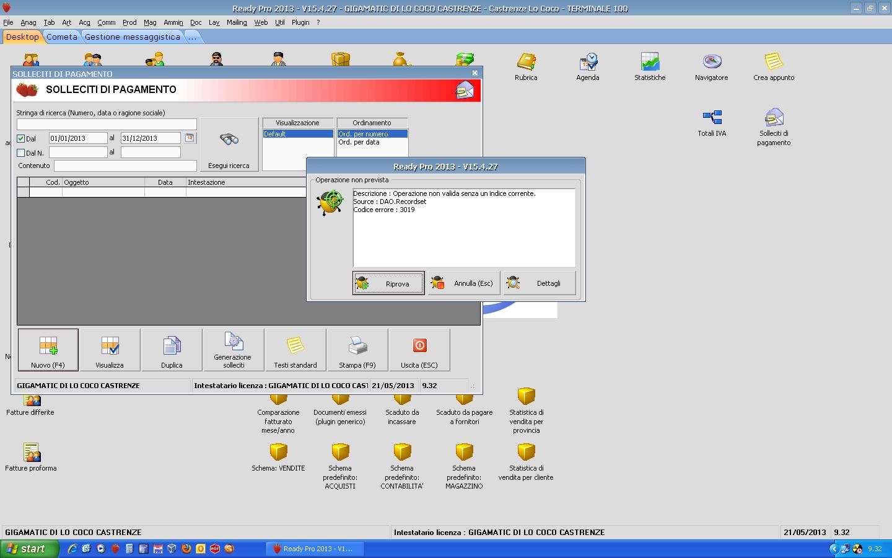Launch Windows Media Player from quick launch
The height and width of the screenshot is (558, 892).
[101, 549]
